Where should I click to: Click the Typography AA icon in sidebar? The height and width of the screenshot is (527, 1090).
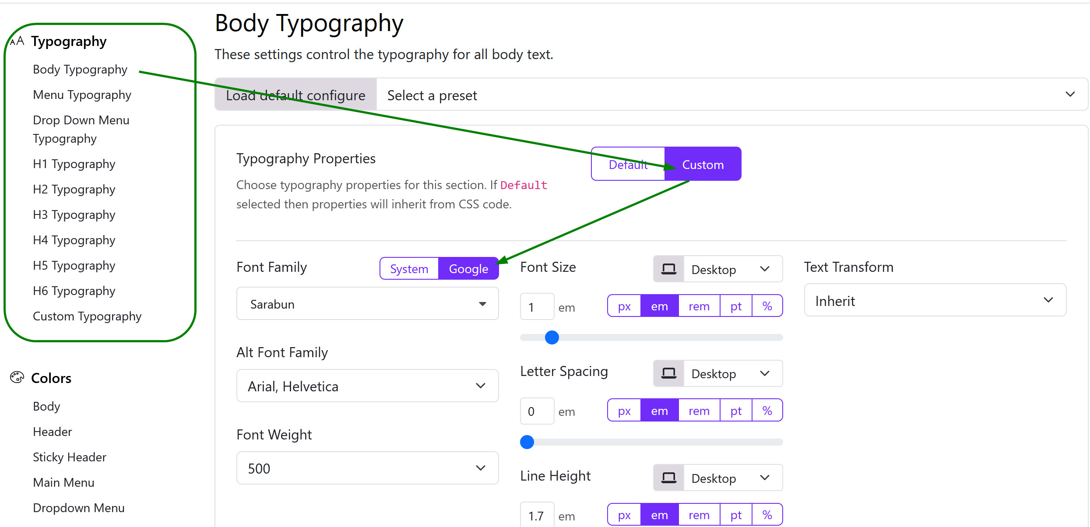coord(17,41)
